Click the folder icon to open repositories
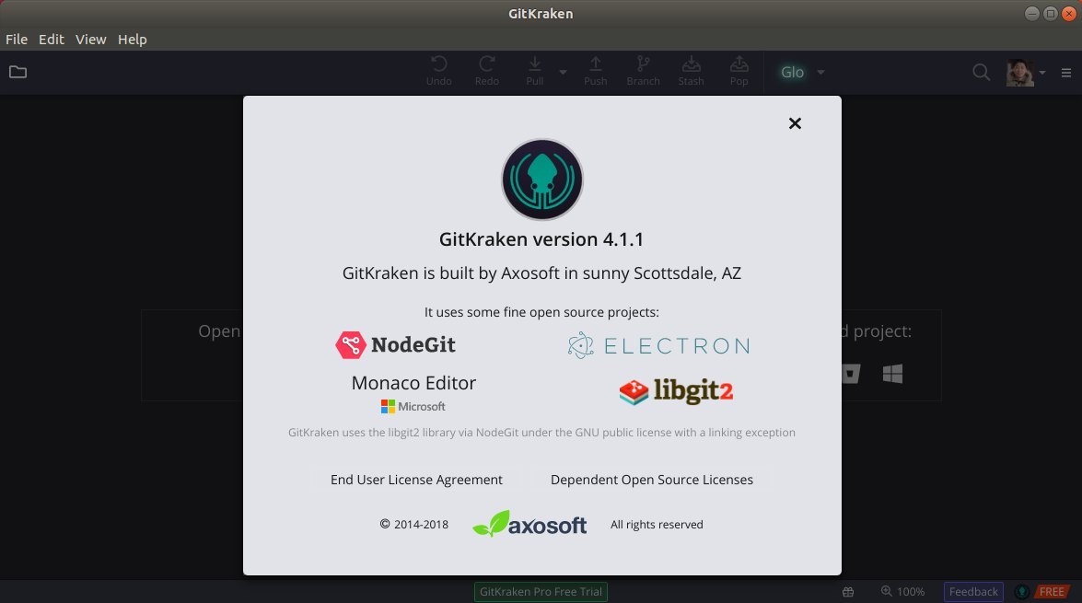 [x=17, y=72]
